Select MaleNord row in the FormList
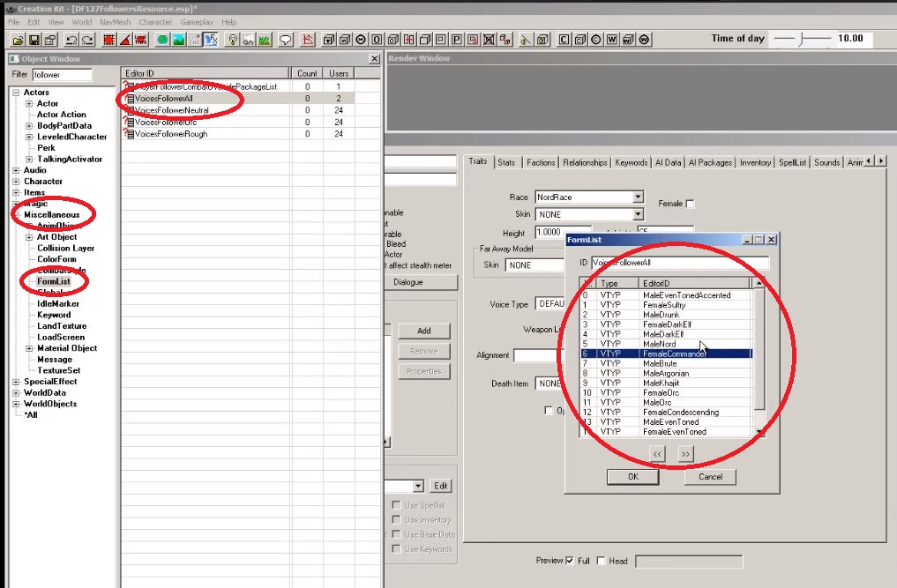Viewport: 897px width, 588px height. tap(660, 344)
